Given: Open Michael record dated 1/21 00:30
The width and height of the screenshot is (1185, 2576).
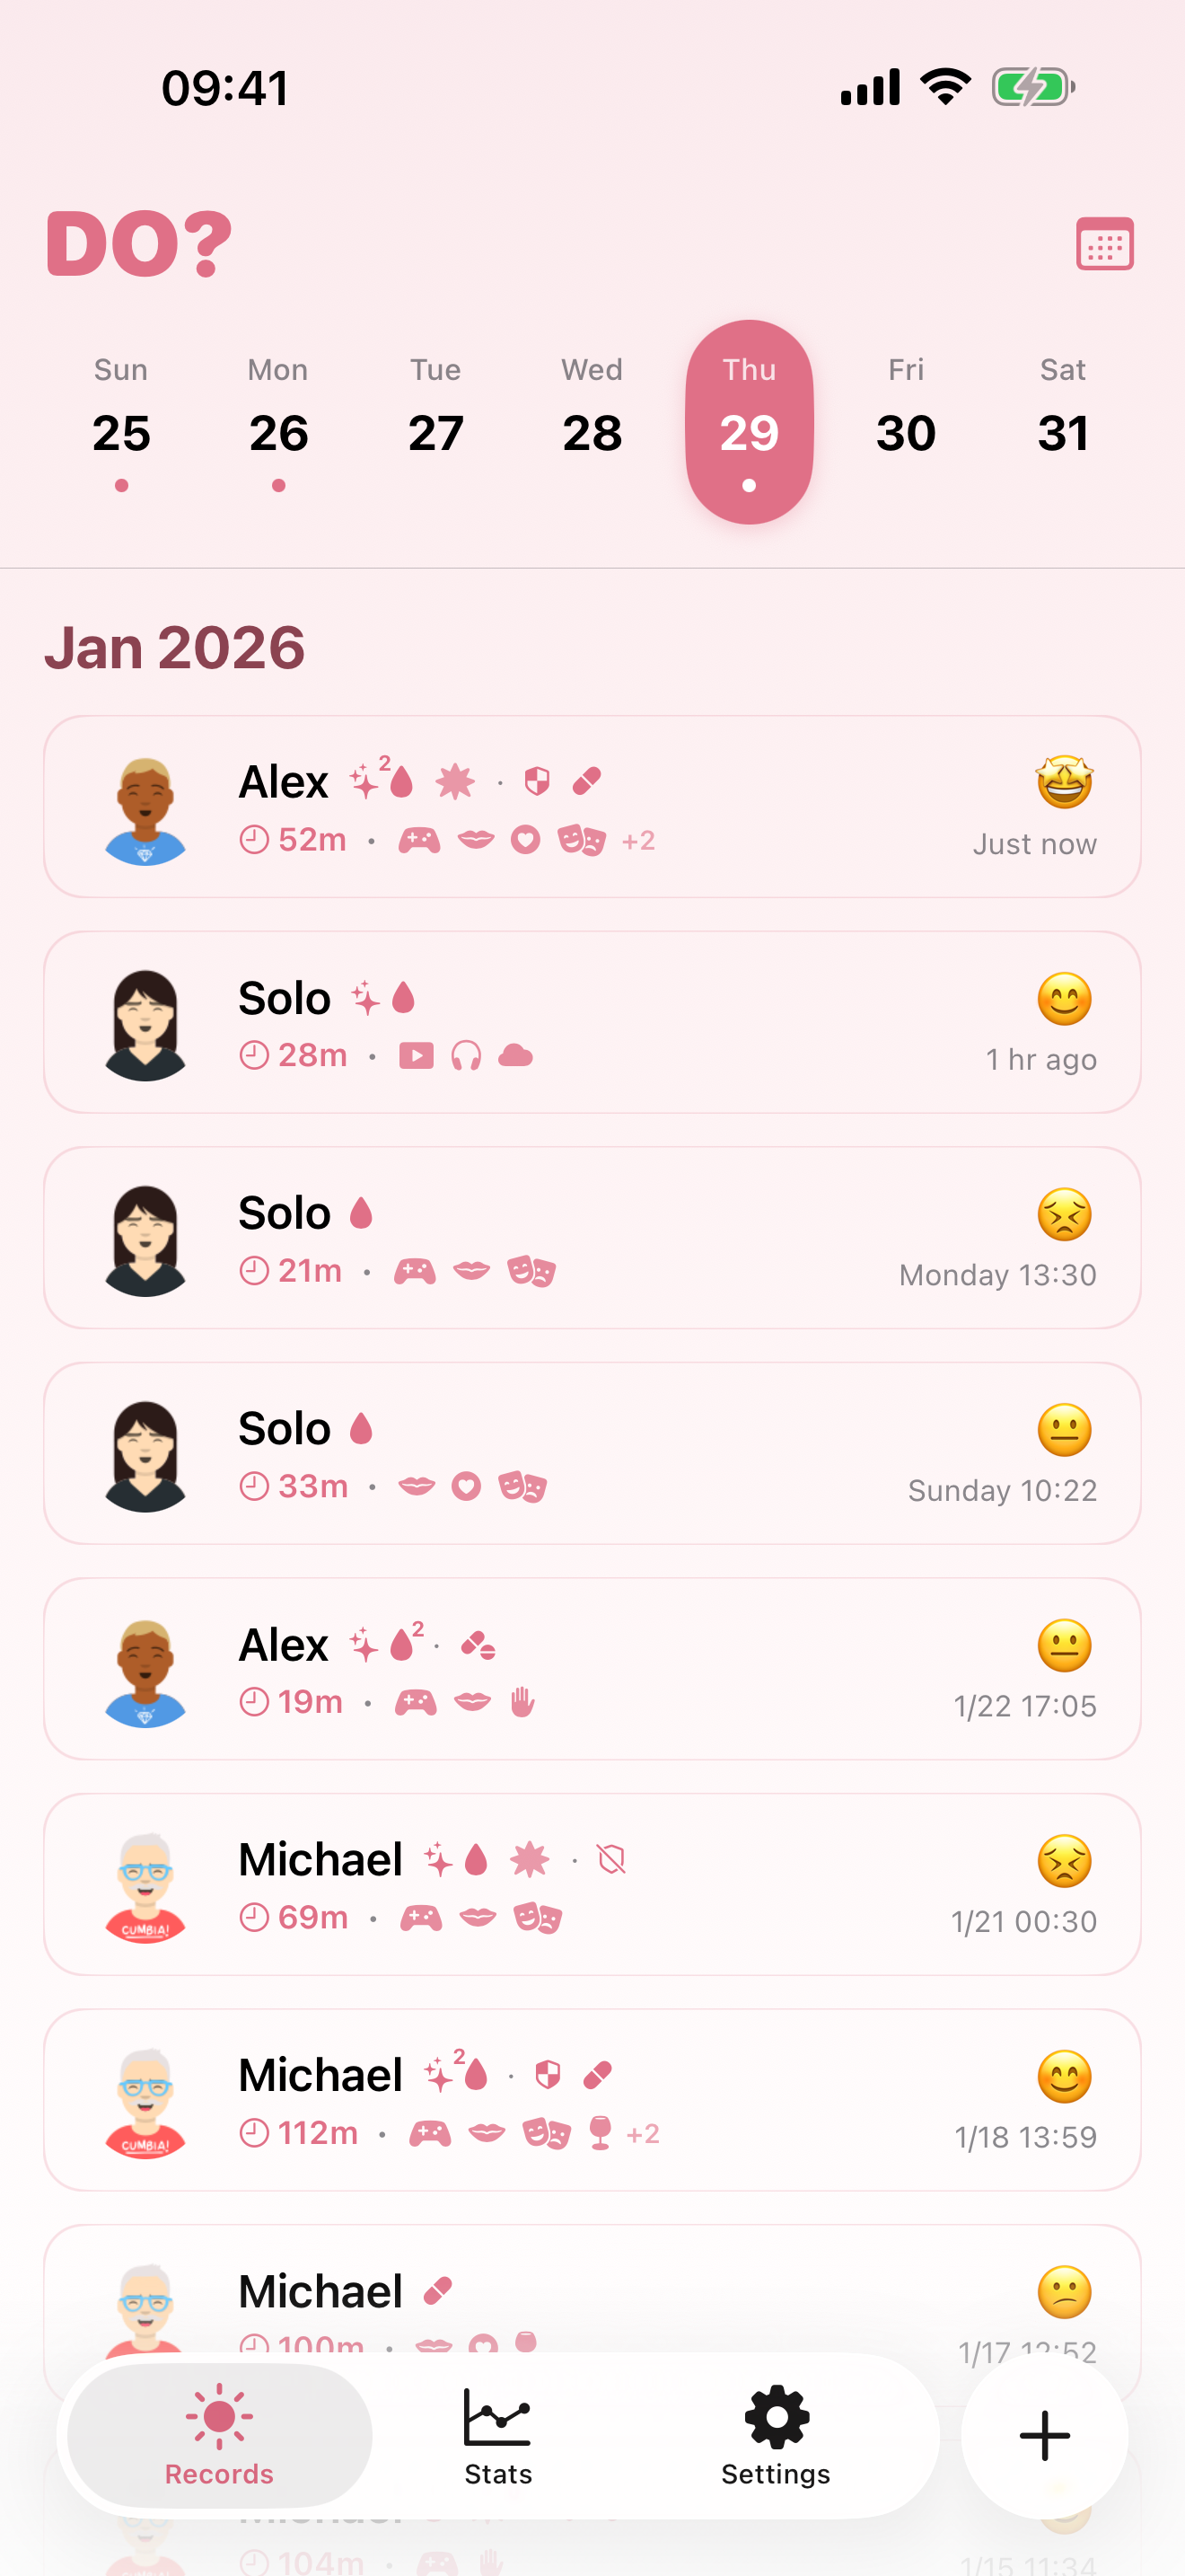Looking at the screenshot, I should click(592, 1884).
